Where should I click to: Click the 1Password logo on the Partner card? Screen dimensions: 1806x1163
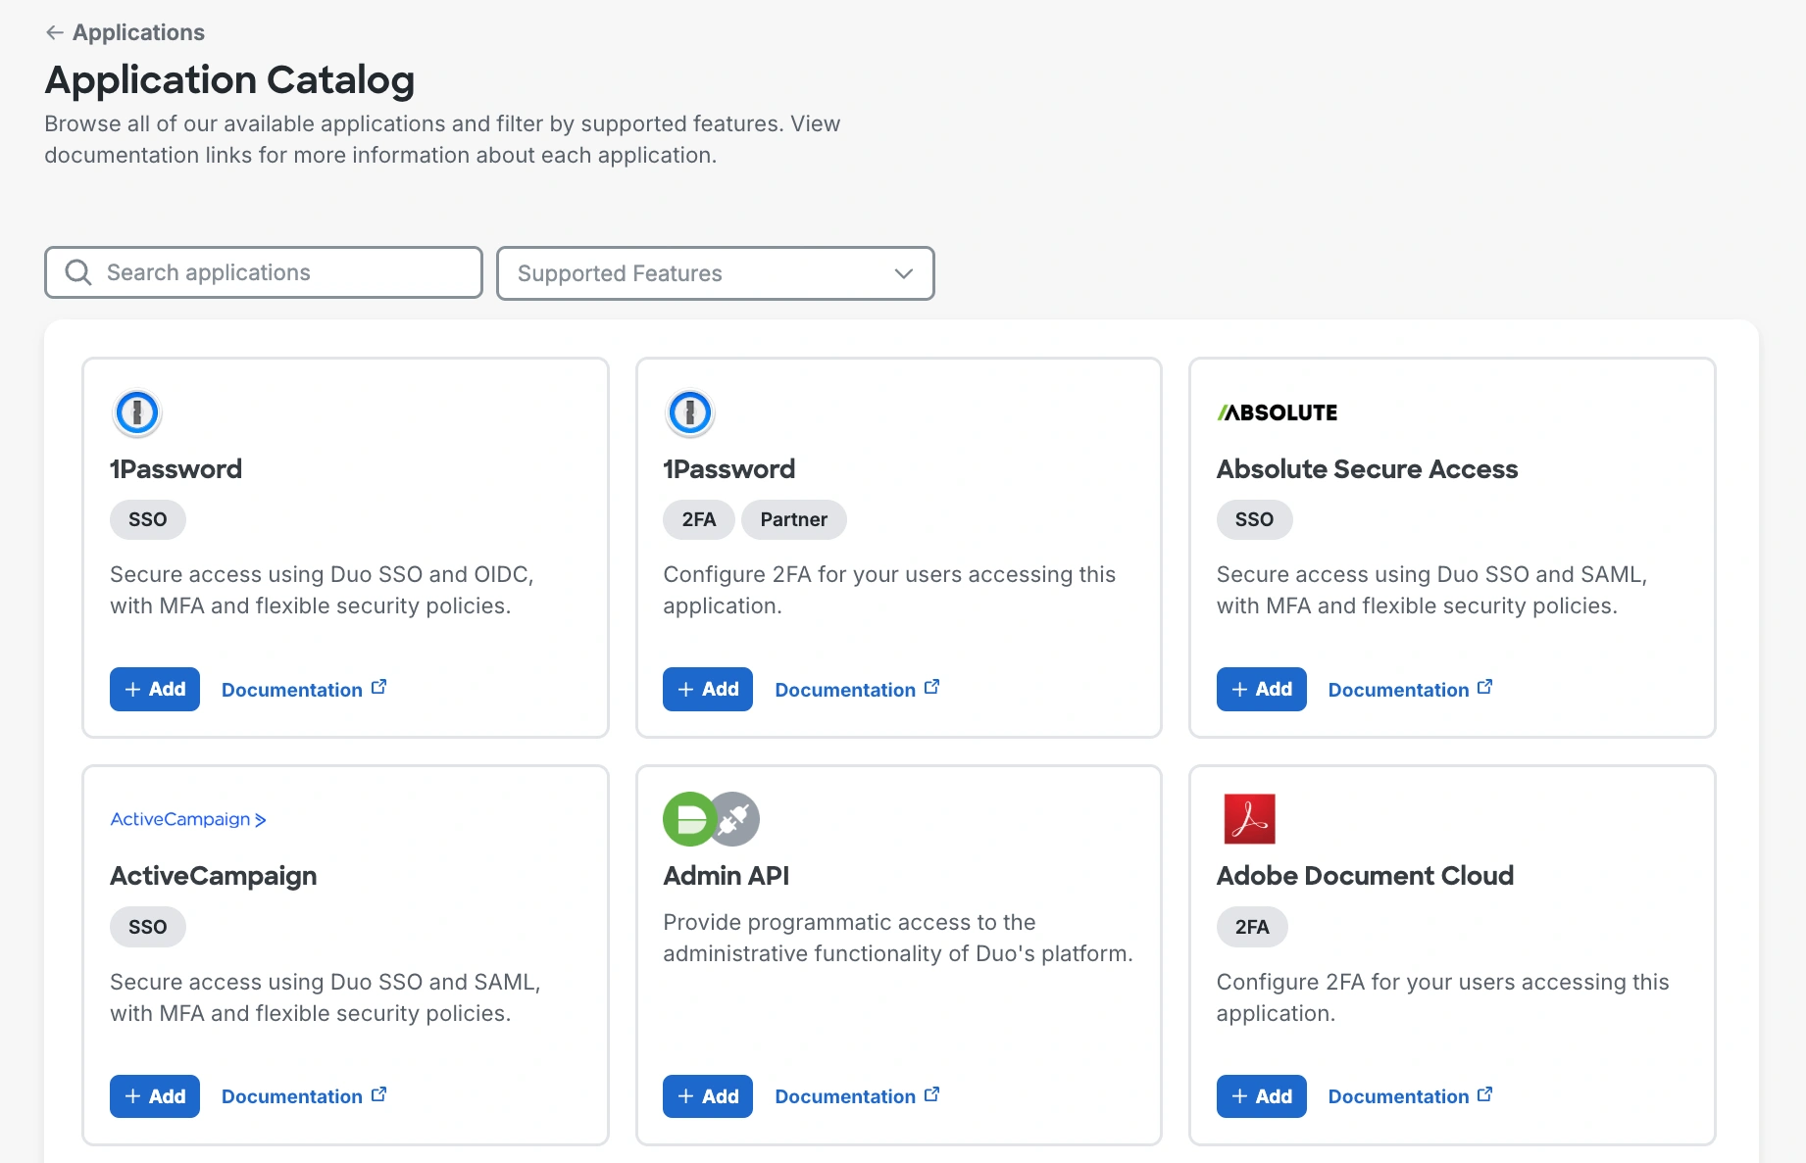tap(690, 412)
